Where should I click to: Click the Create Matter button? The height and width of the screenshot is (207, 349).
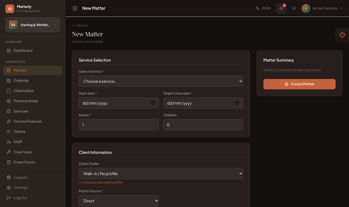pos(299,84)
